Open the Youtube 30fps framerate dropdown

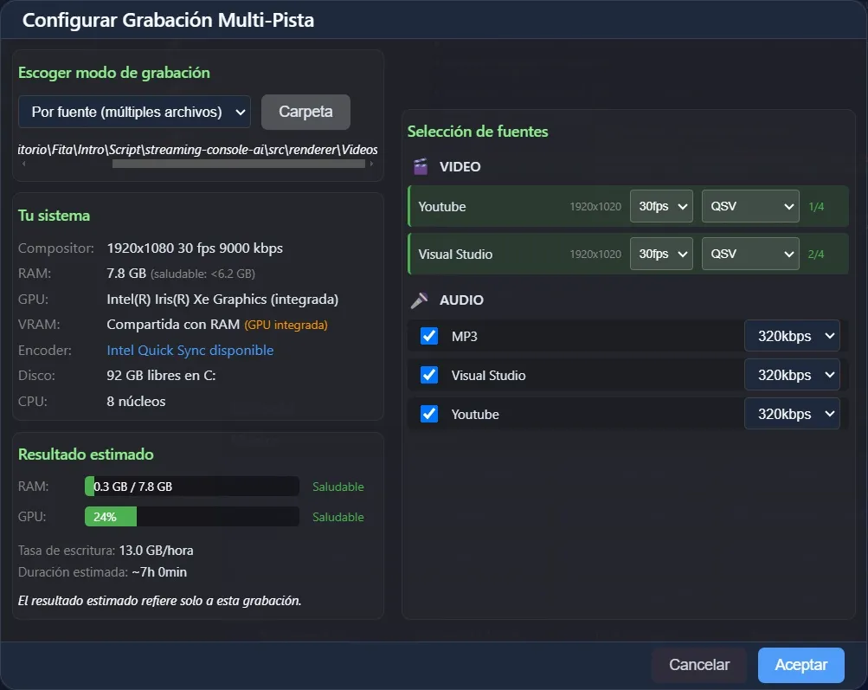tap(661, 206)
